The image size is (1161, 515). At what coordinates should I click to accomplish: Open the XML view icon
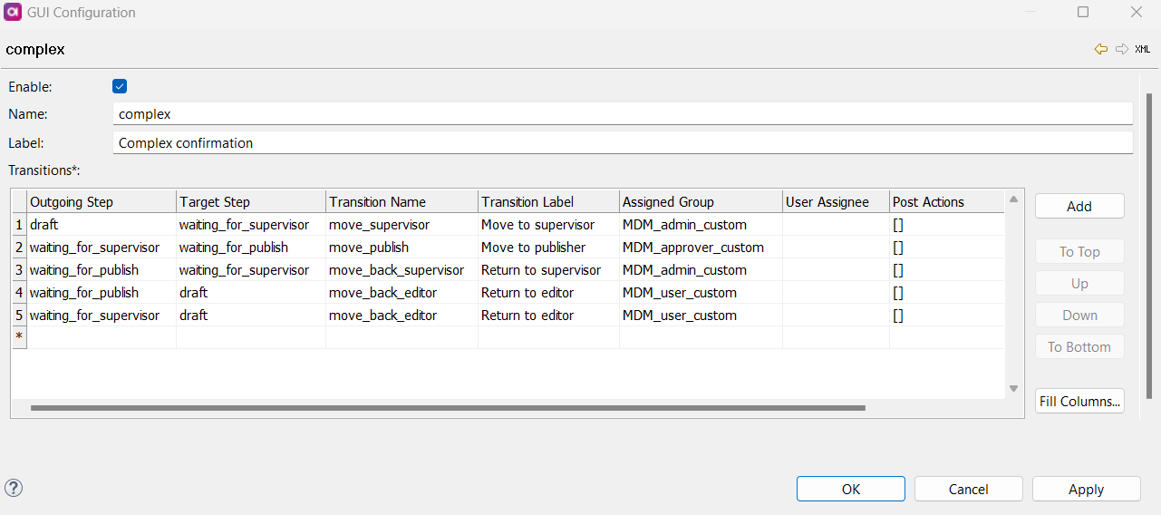click(1143, 49)
